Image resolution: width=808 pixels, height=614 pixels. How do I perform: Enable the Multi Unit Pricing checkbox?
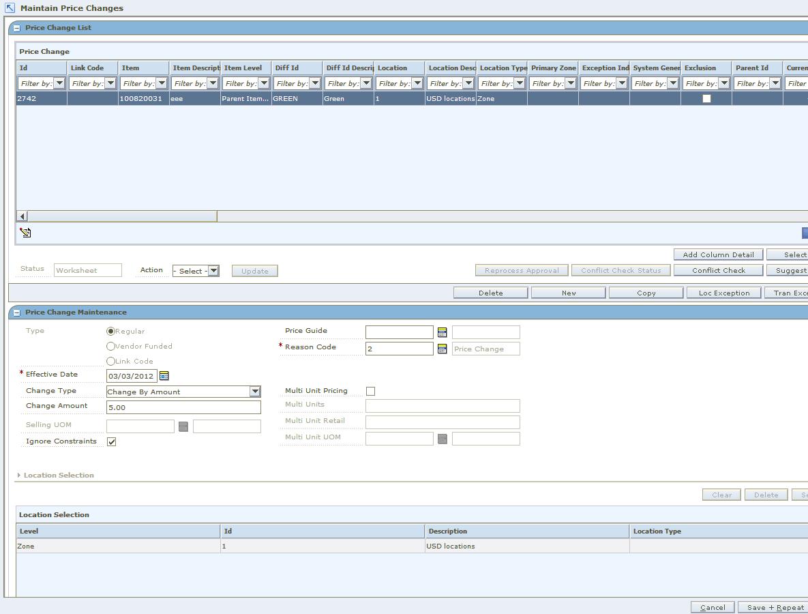click(370, 392)
